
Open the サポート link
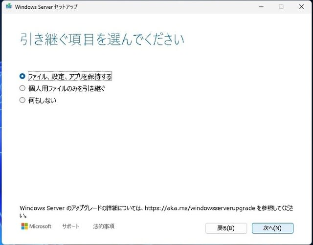pyautogui.click(x=70, y=226)
